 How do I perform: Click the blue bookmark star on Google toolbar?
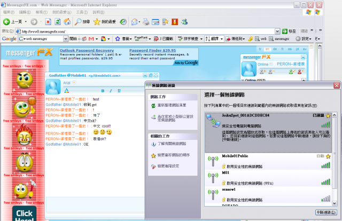click(x=118, y=39)
